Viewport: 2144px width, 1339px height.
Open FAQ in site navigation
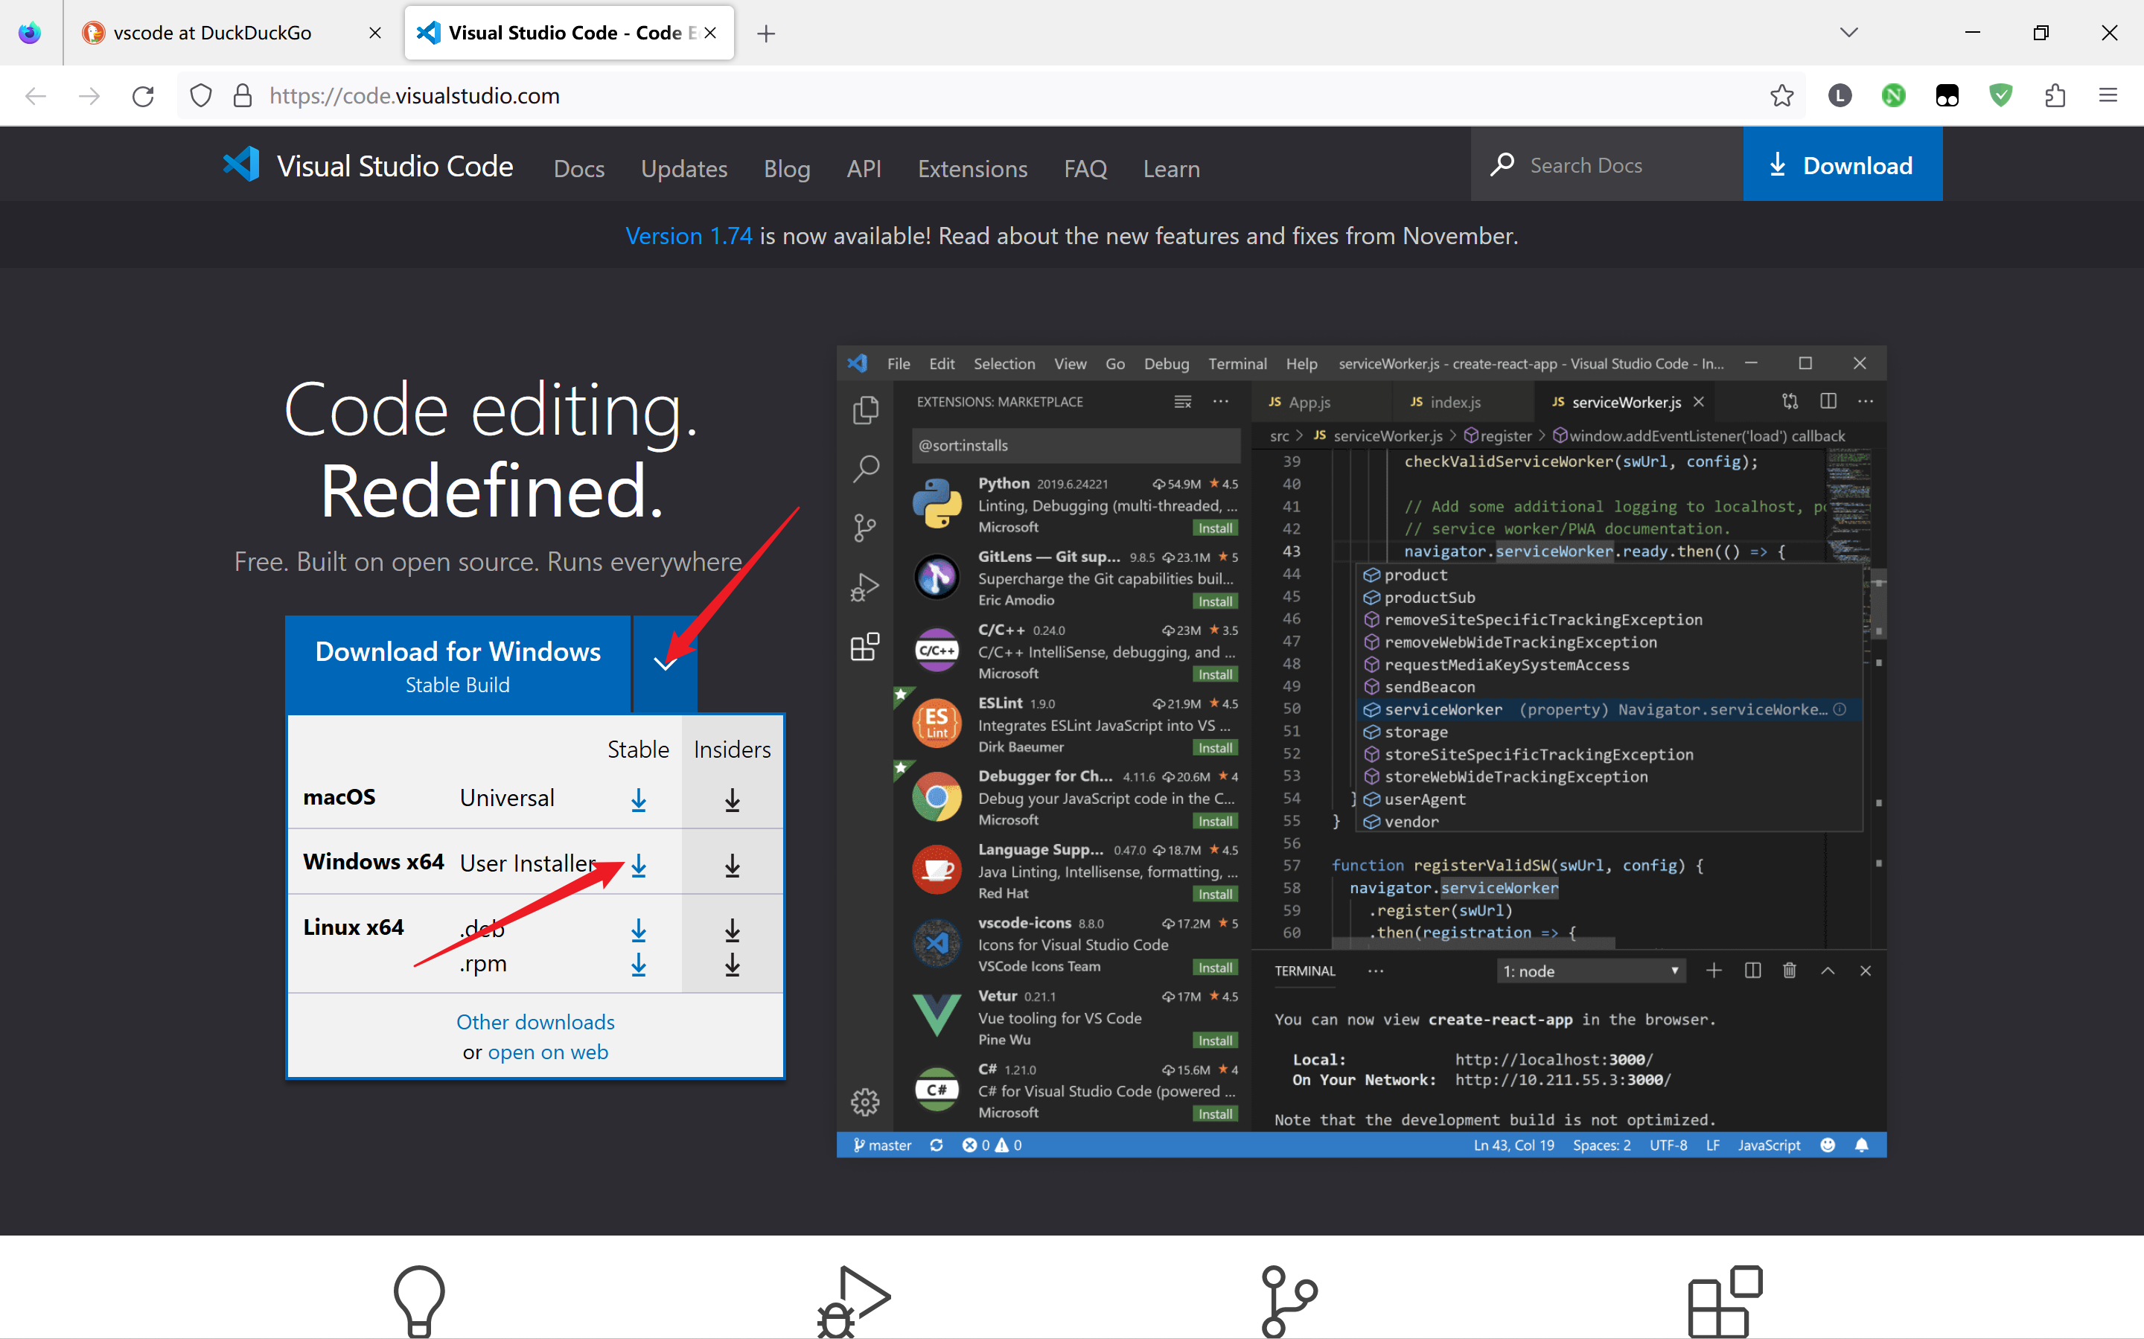pyautogui.click(x=1085, y=168)
